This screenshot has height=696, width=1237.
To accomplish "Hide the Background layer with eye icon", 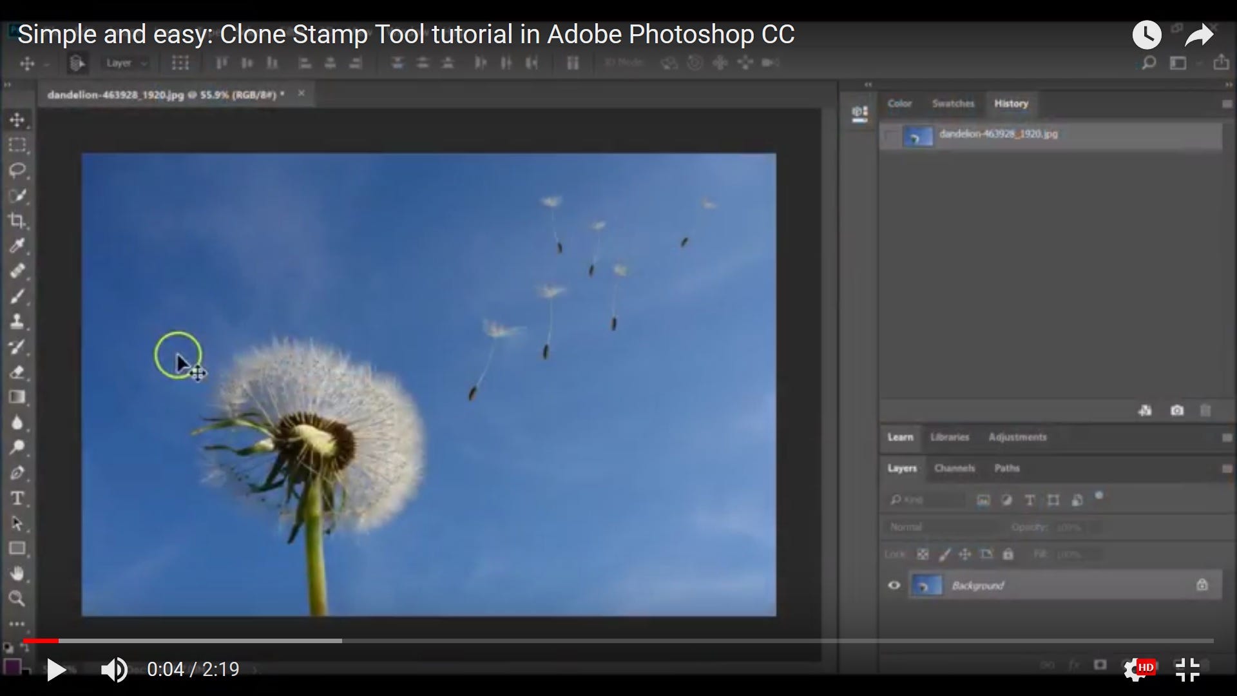I will point(894,585).
